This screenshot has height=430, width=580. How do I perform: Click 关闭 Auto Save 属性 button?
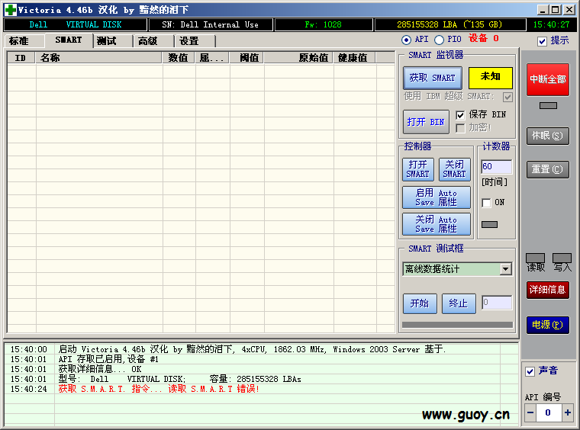(437, 224)
